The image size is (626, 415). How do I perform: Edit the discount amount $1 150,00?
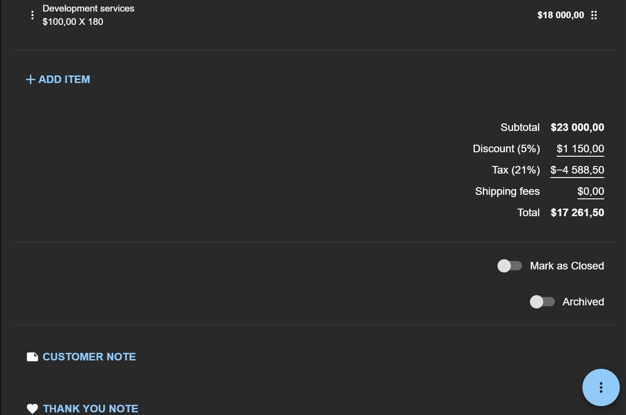(x=580, y=149)
